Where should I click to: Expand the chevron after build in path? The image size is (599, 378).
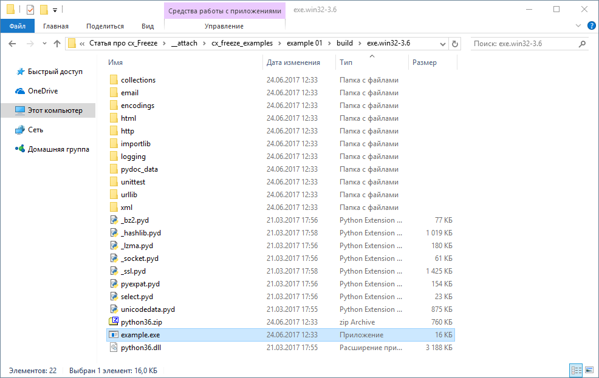[x=360, y=44]
